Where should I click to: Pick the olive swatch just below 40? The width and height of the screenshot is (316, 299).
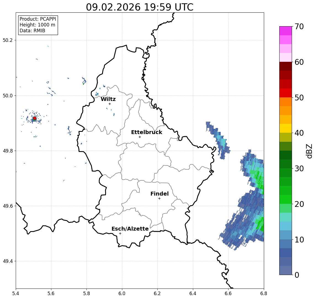pos(286,137)
